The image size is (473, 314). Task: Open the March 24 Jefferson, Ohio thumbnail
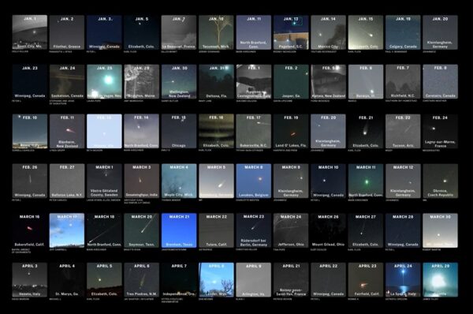pyautogui.click(x=291, y=230)
